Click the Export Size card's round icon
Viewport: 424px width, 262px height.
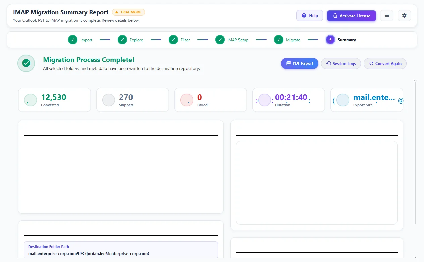[x=343, y=100]
